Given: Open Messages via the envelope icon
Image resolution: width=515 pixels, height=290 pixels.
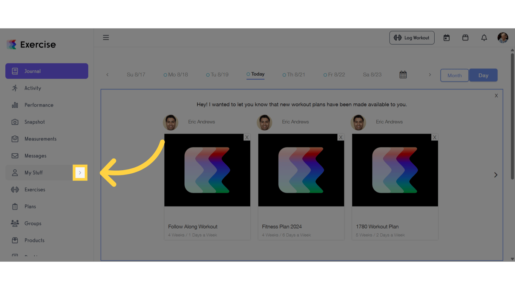Looking at the screenshot, I should [15, 156].
